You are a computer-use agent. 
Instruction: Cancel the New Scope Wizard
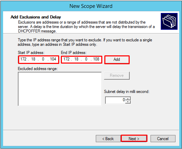(x=163, y=138)
